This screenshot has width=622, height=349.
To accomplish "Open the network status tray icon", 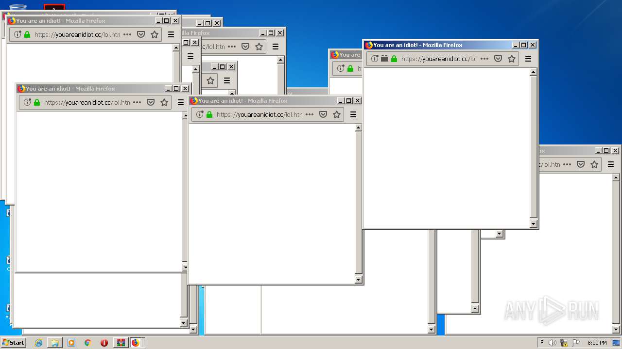I will coord(564,343).
